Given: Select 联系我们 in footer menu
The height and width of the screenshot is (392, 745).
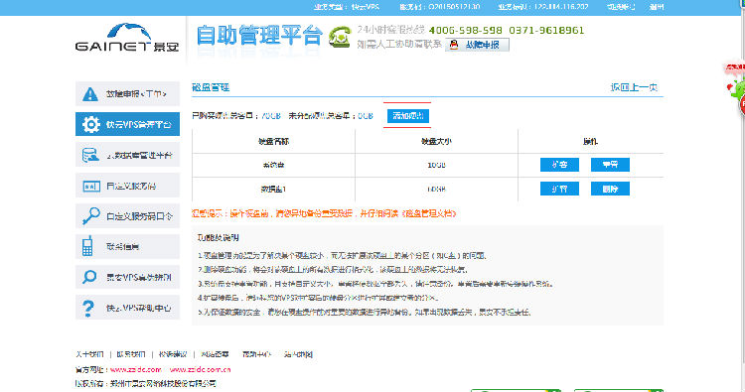Looking at the screenshot, I should click(131, 354).
